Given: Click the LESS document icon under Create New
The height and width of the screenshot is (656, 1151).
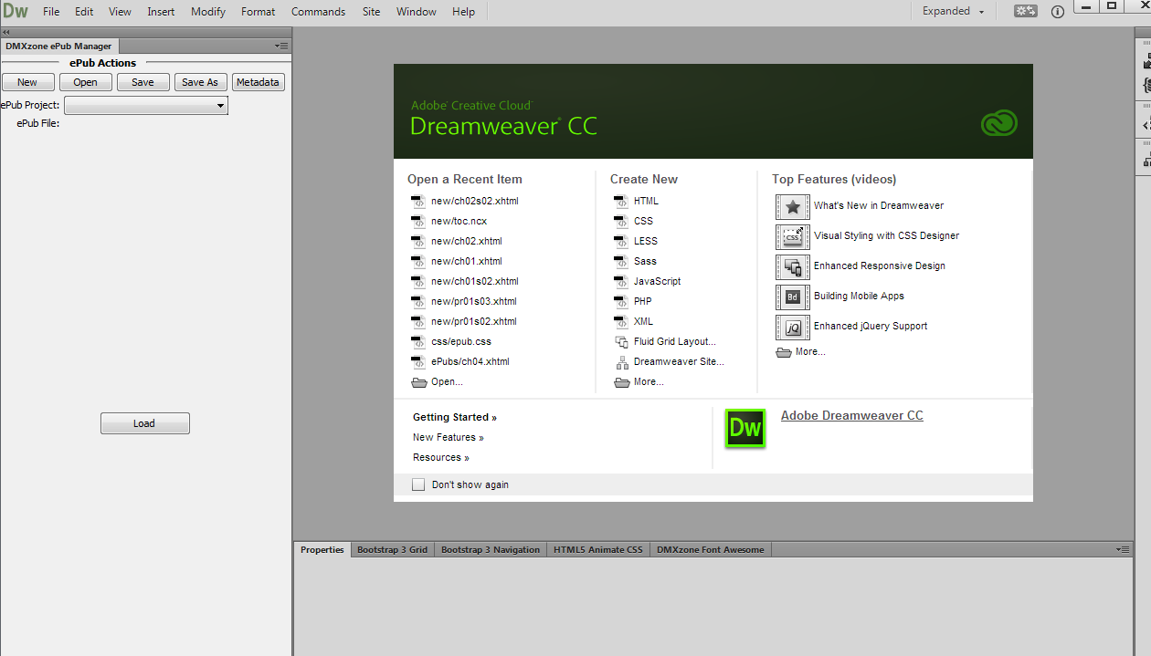Looking at the screenshot, I should pos(621,242).
